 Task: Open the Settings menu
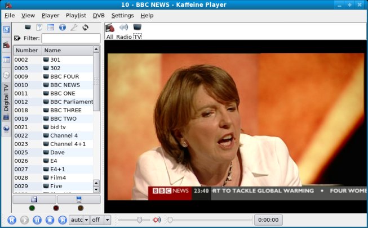(122, 15)
